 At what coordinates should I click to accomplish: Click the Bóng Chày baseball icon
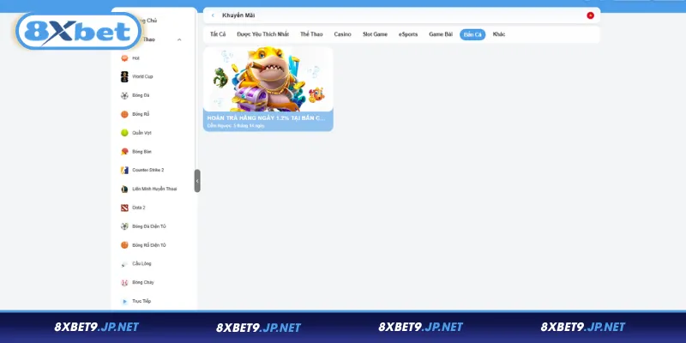[x=124, y=283]
